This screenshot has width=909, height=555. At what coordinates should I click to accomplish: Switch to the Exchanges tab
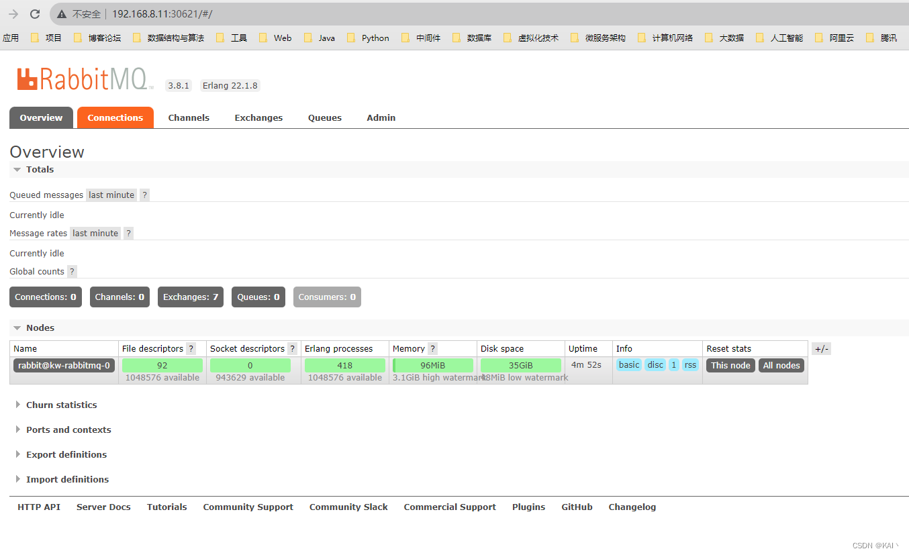(x=258, y=117)
